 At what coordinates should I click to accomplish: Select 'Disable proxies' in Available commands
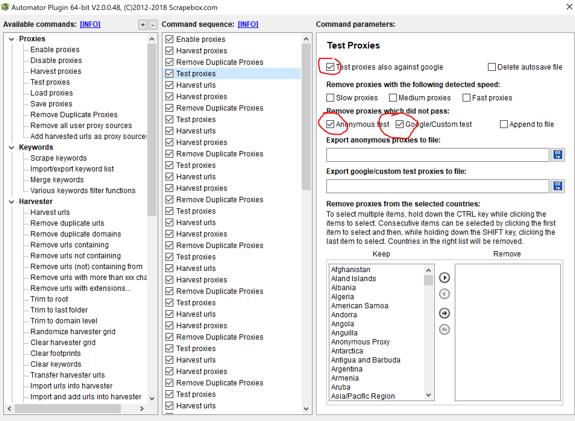[56, 60]
